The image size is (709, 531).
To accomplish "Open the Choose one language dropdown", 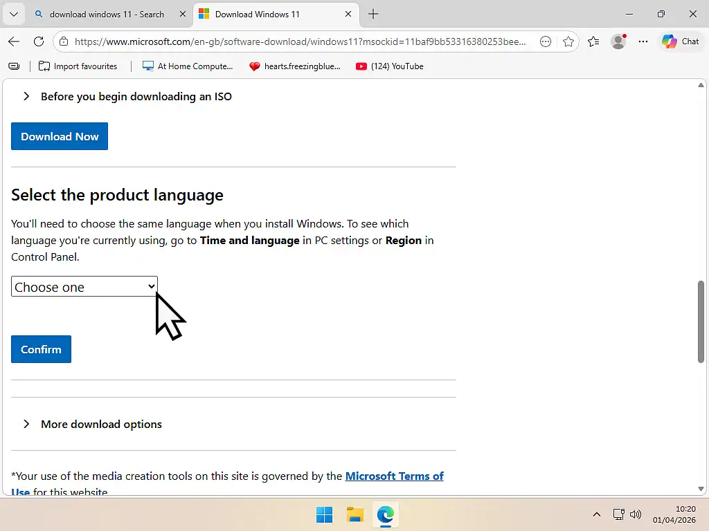I will (x=83, y=286).
